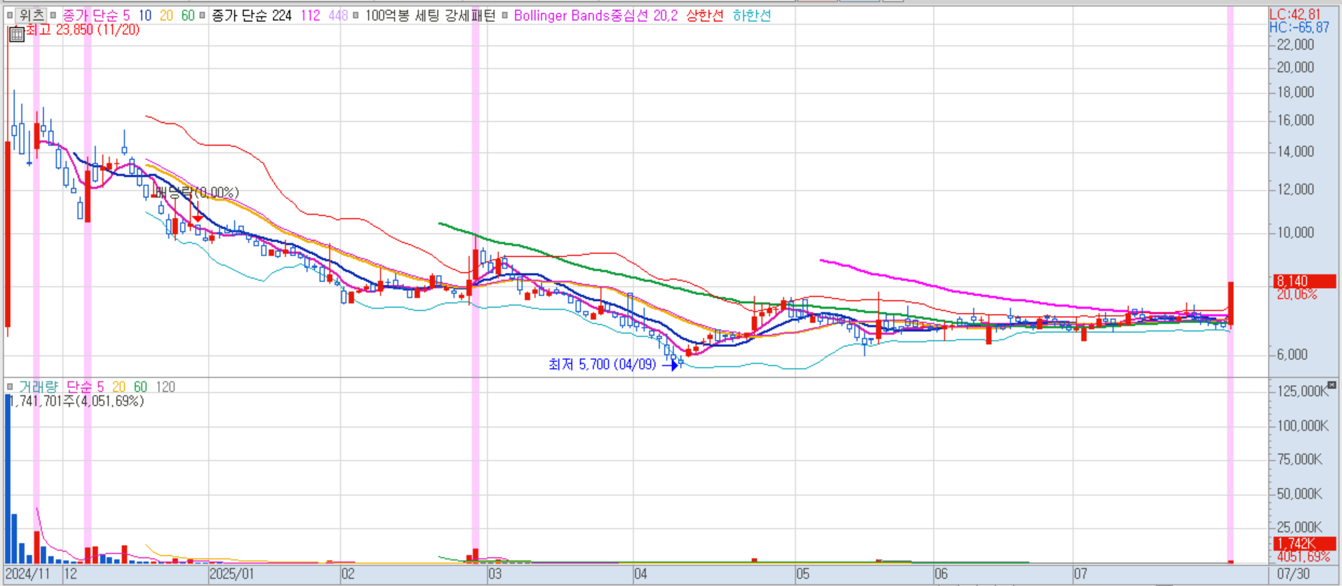Open the data table grid icon
Screen dimensions: 1342x586
coord(17,34)
